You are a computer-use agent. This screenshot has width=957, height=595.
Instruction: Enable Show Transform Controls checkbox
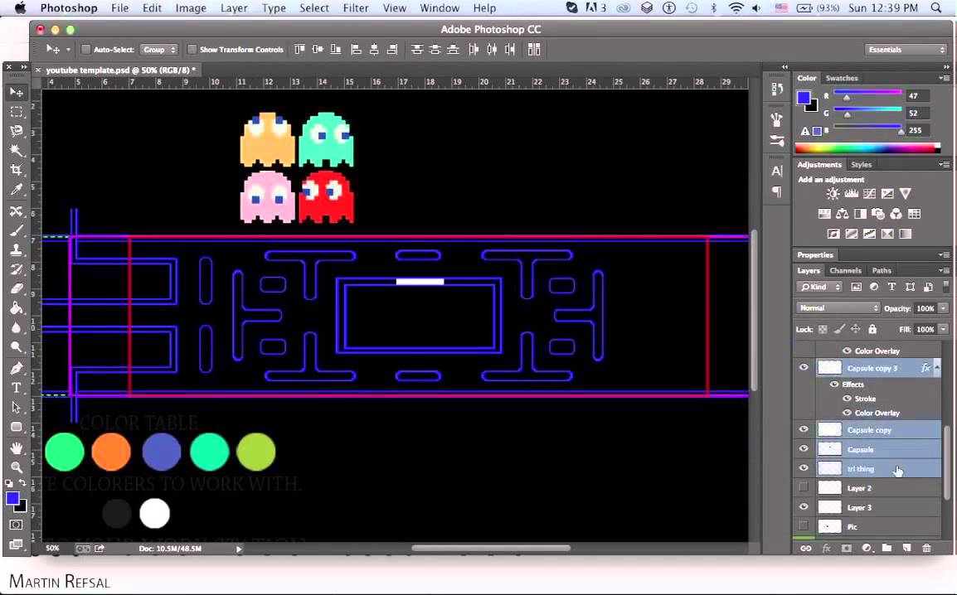click(x=192, y=50)
